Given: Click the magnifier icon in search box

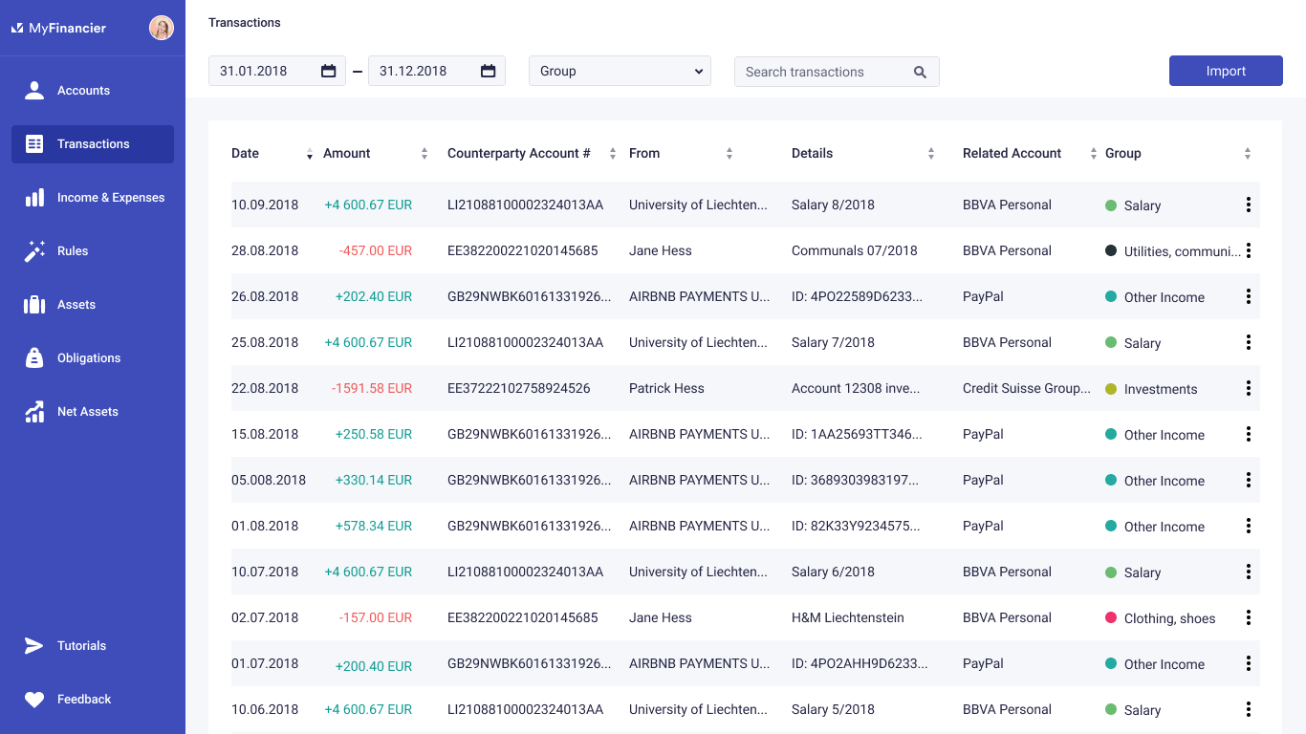Looking at the screenshot, I should tap(920, 72).
